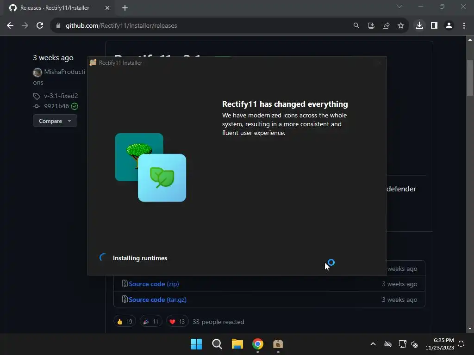Viewport: 474px width, 355px height.
Task: Open Chrome tab search chevron
Action: (x=399, y=6)
